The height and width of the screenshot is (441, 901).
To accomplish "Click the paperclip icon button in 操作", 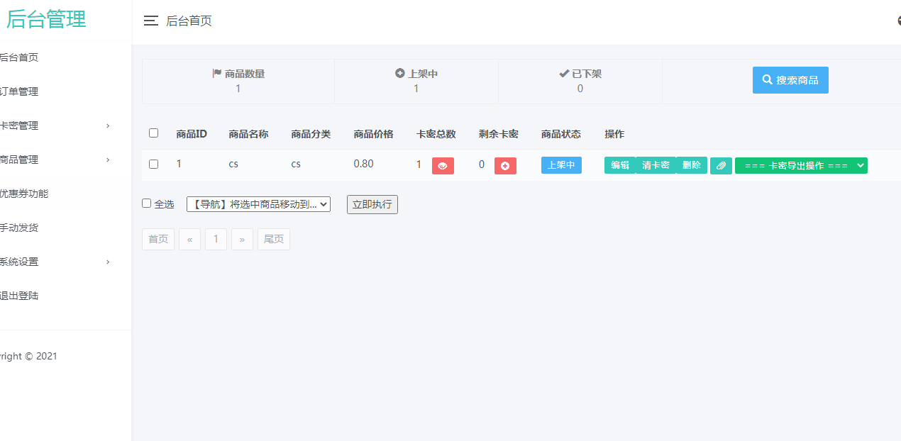I will (x=721, y=165).
